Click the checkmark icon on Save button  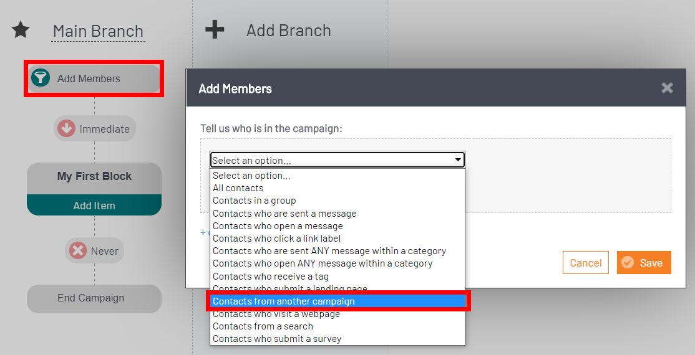tap(627, 262)
